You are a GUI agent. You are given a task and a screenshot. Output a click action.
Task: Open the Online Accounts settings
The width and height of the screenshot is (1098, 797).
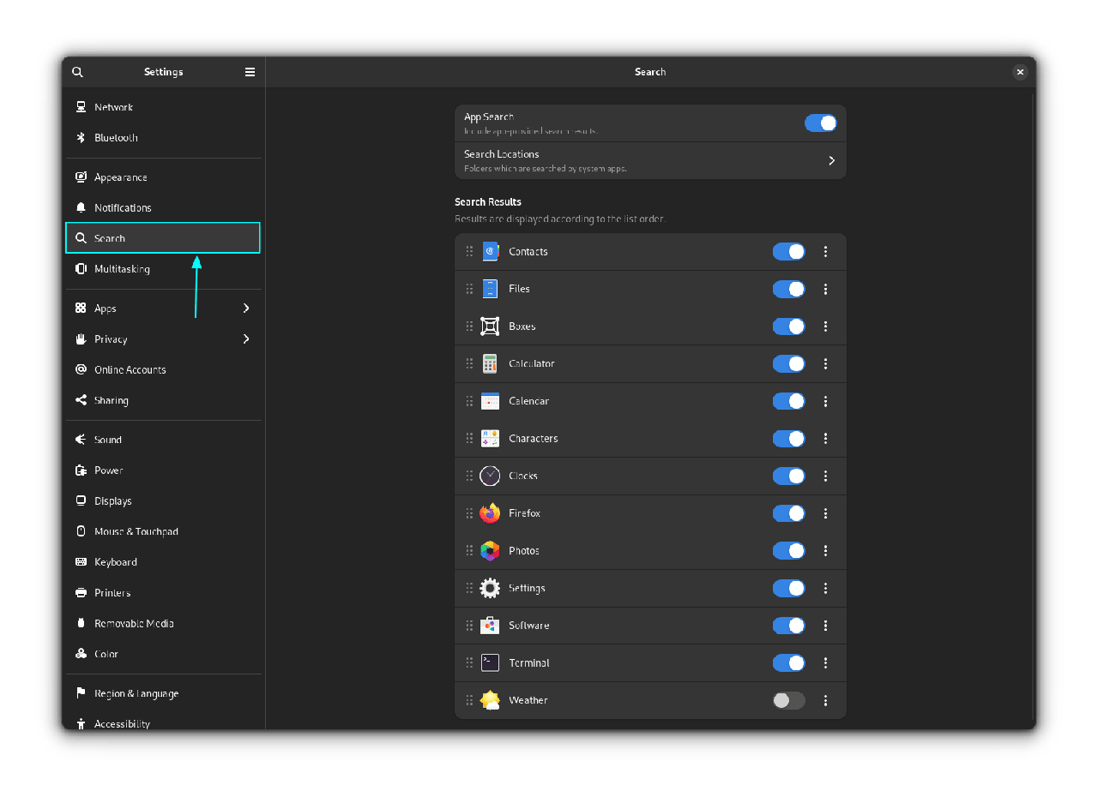pyautogui.click(x=130, y=370)
